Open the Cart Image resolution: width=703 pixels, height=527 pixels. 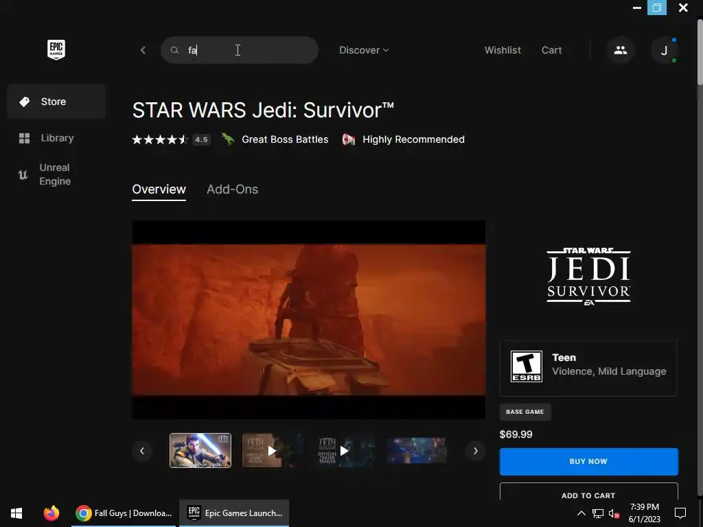point(551,50)
